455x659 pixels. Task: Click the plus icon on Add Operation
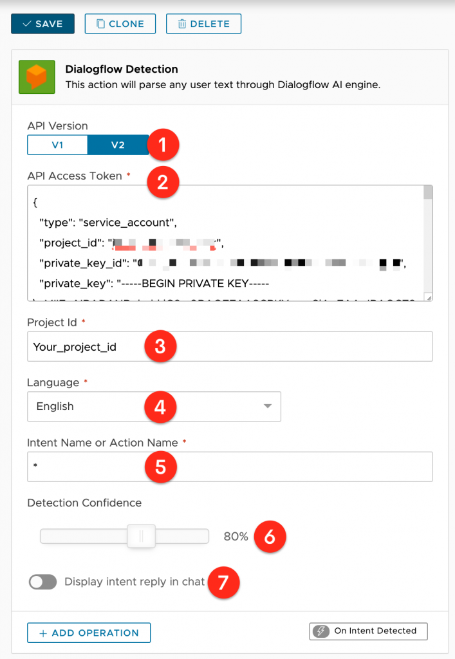point(43,633)
